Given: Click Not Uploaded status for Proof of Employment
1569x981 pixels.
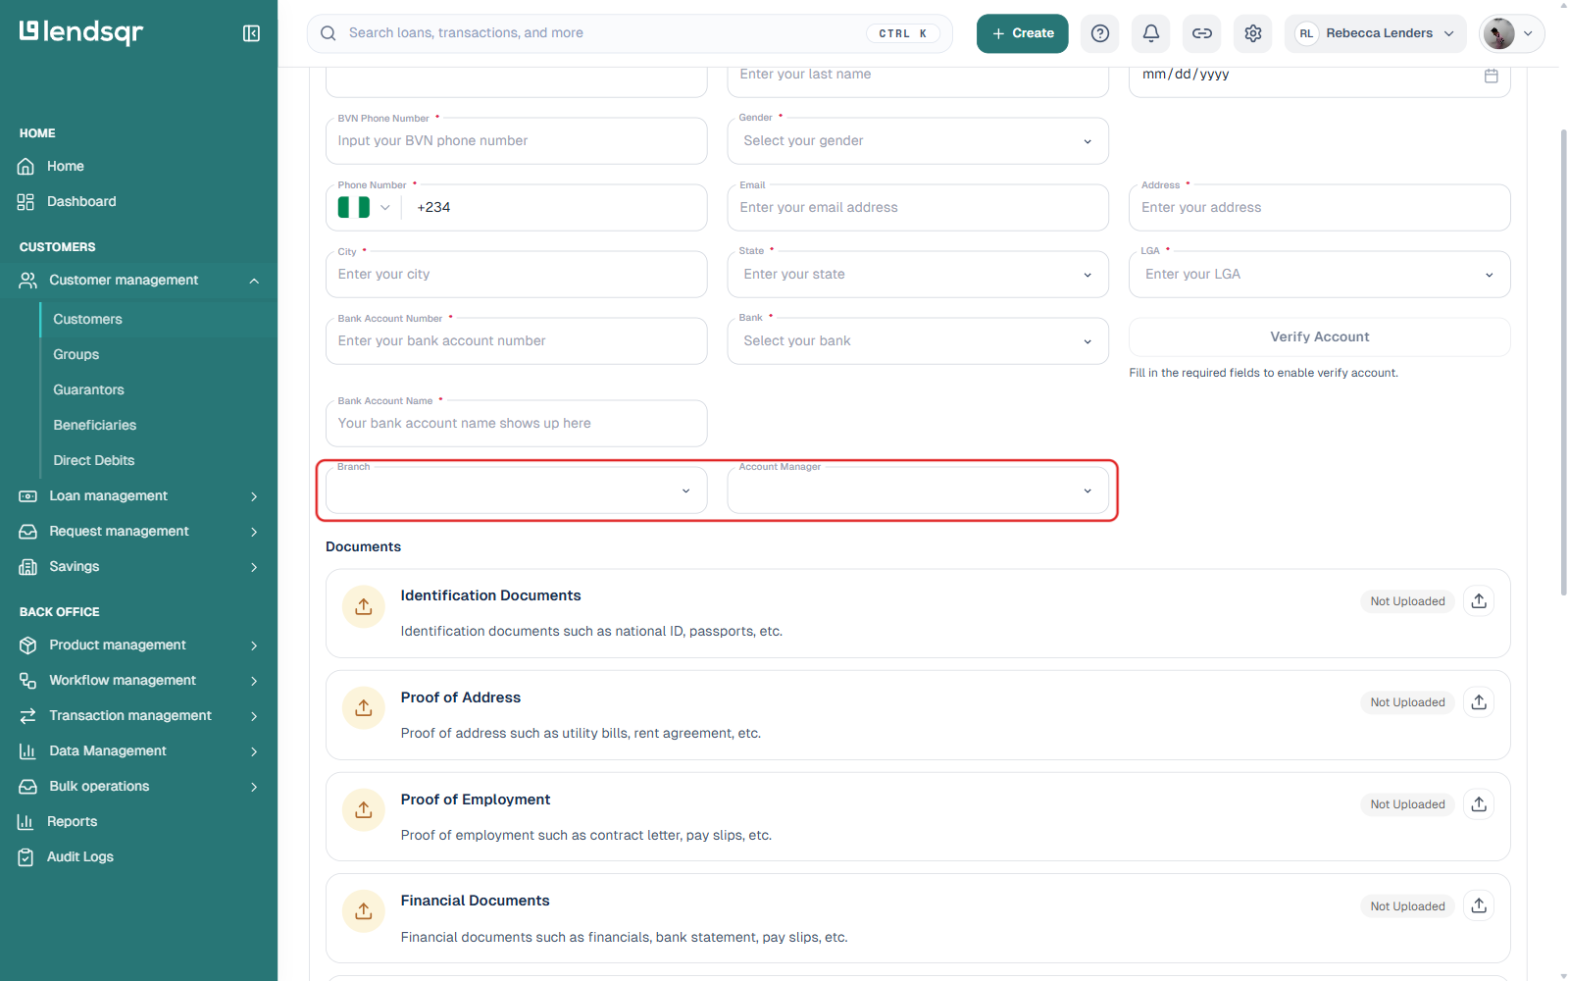Looking at the screenshot, I should pos(1407,804).
